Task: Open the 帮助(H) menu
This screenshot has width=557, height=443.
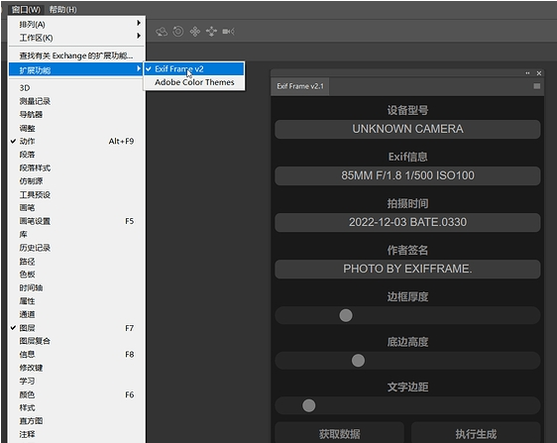Action: tap(62, 10)
